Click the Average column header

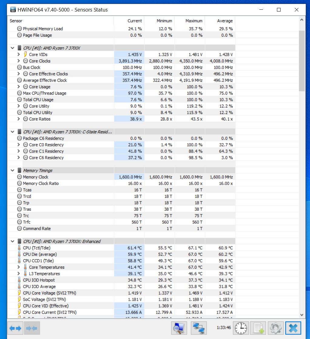coord(220,21)
